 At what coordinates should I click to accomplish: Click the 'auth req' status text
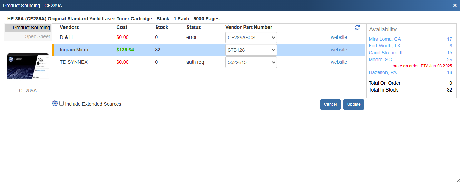tap(195, 62)
